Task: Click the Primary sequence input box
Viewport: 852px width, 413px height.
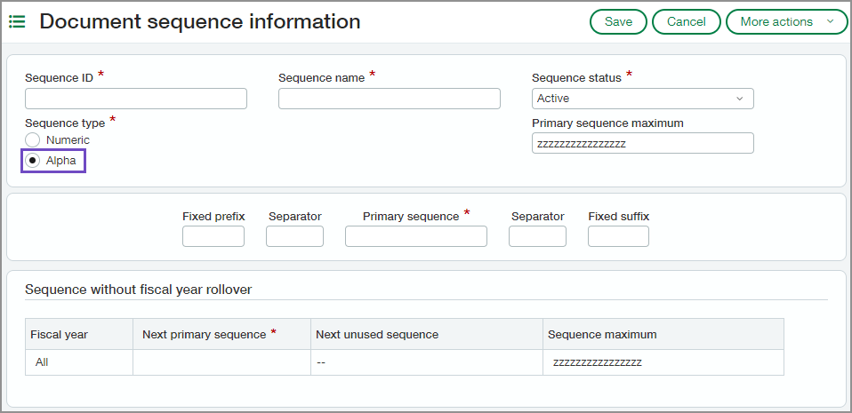Action: [415, 236]
